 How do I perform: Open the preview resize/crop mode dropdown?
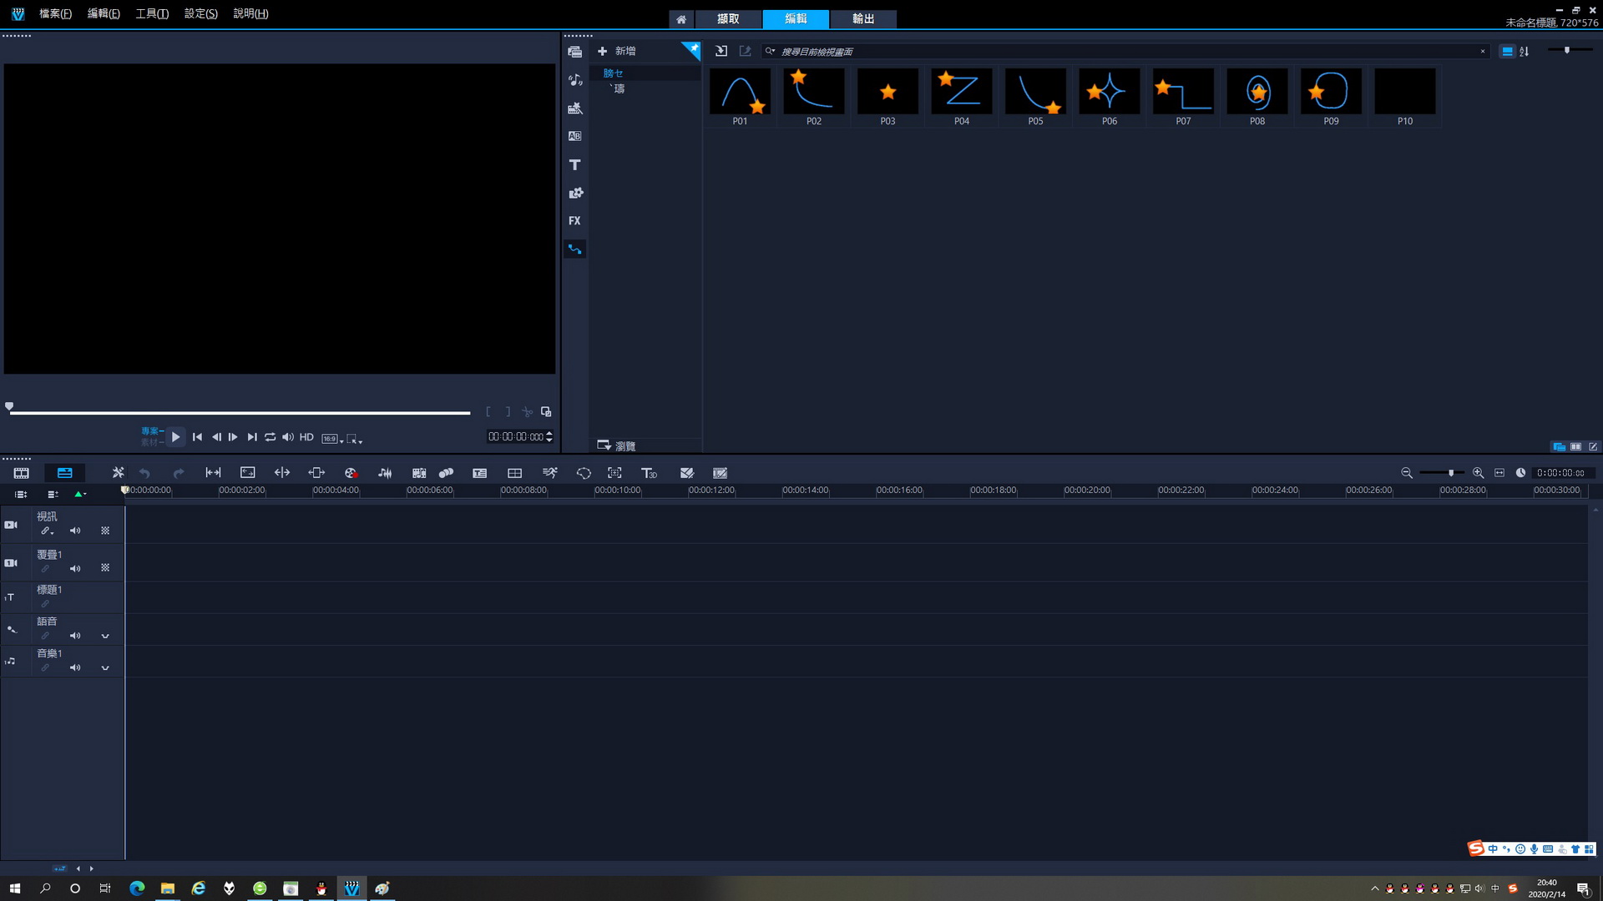point(354,439)
